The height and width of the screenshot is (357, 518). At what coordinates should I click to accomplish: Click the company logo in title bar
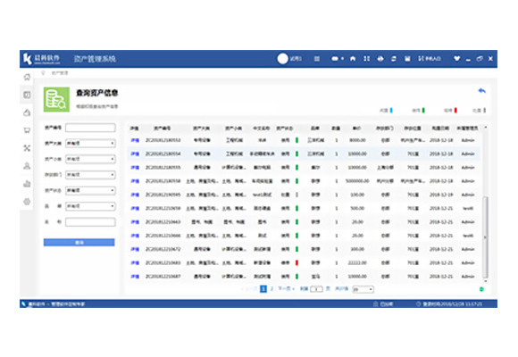click(42, 59)
